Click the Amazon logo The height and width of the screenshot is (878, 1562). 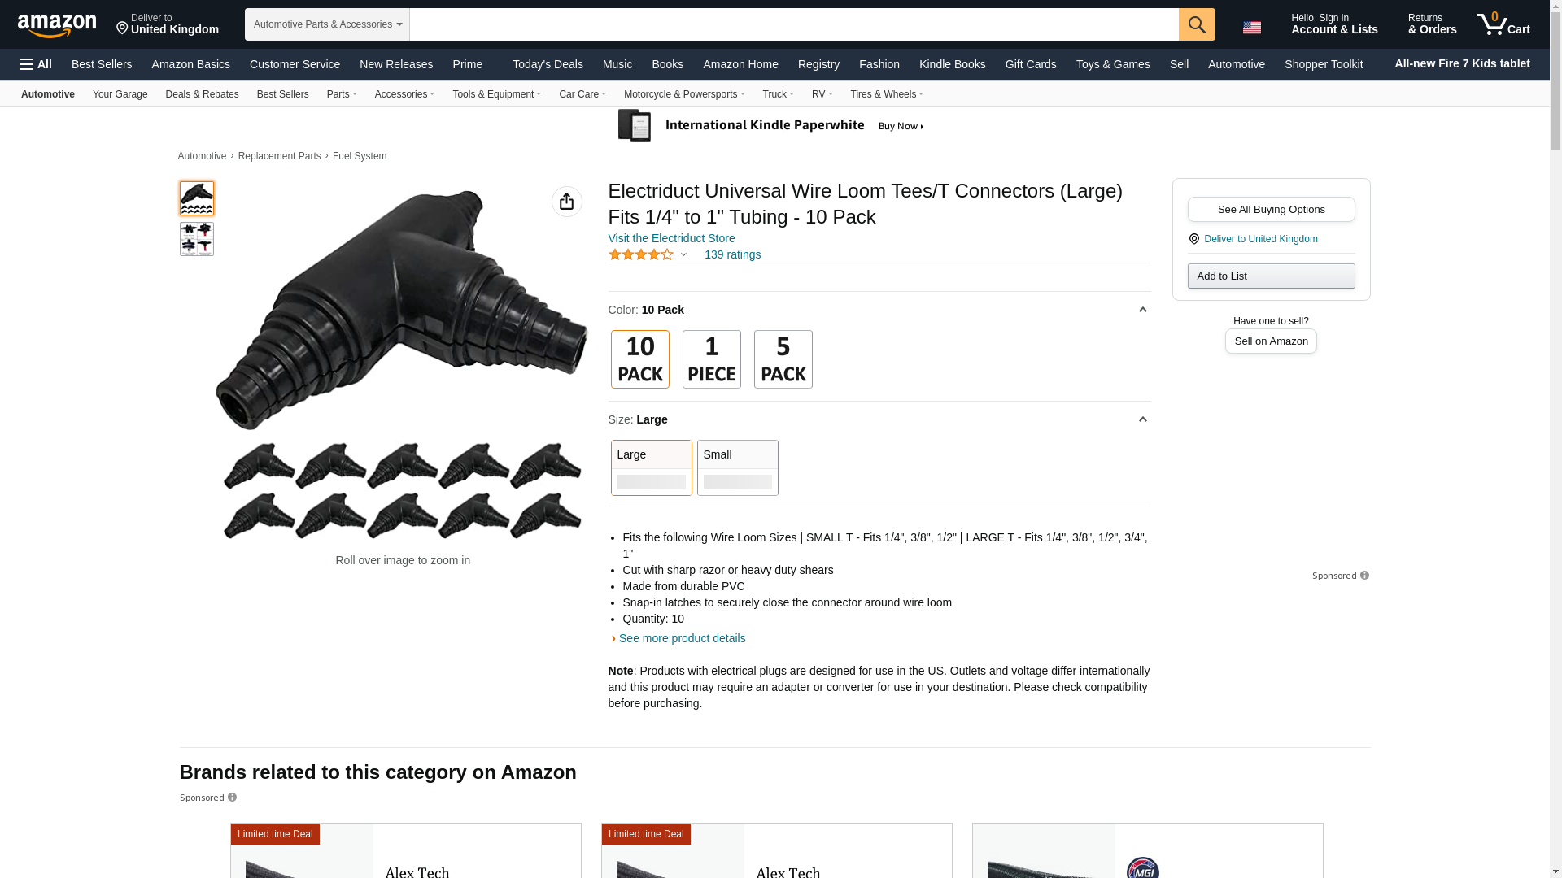tap(57, 25)
